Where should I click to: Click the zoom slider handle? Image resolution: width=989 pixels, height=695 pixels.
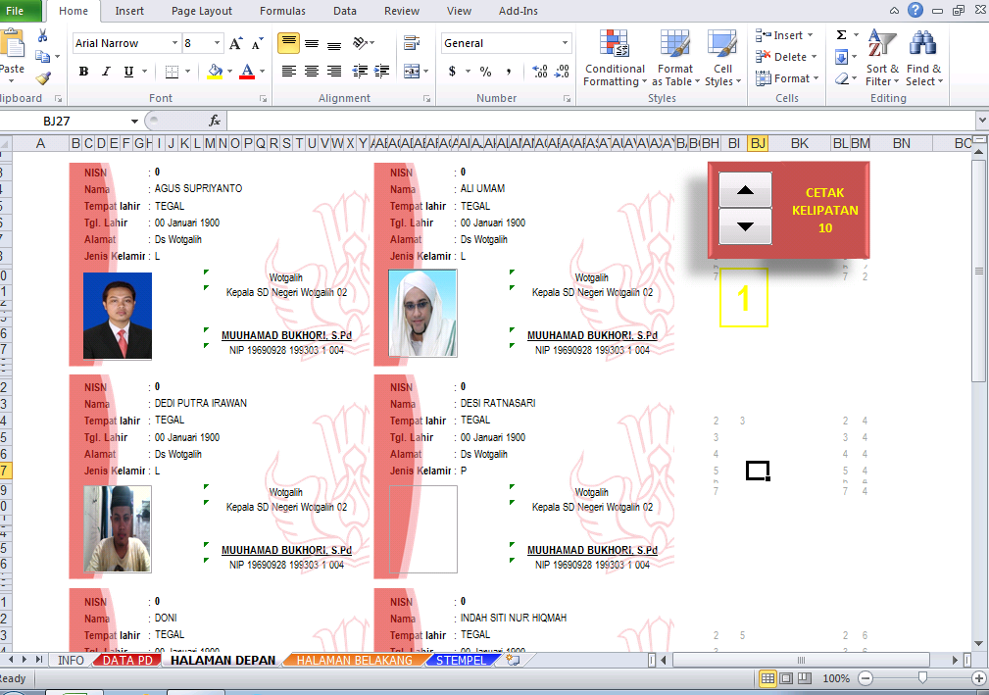point(922,678)
